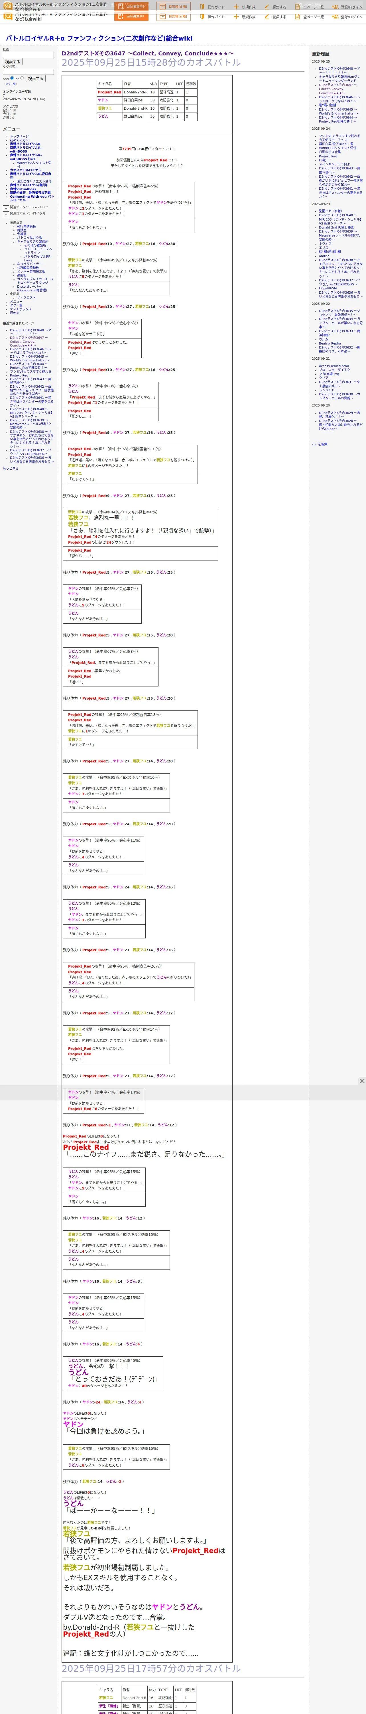366x1714 pixels.
Task: Open H0pePRiSM in update history
Action: point(328,289)
